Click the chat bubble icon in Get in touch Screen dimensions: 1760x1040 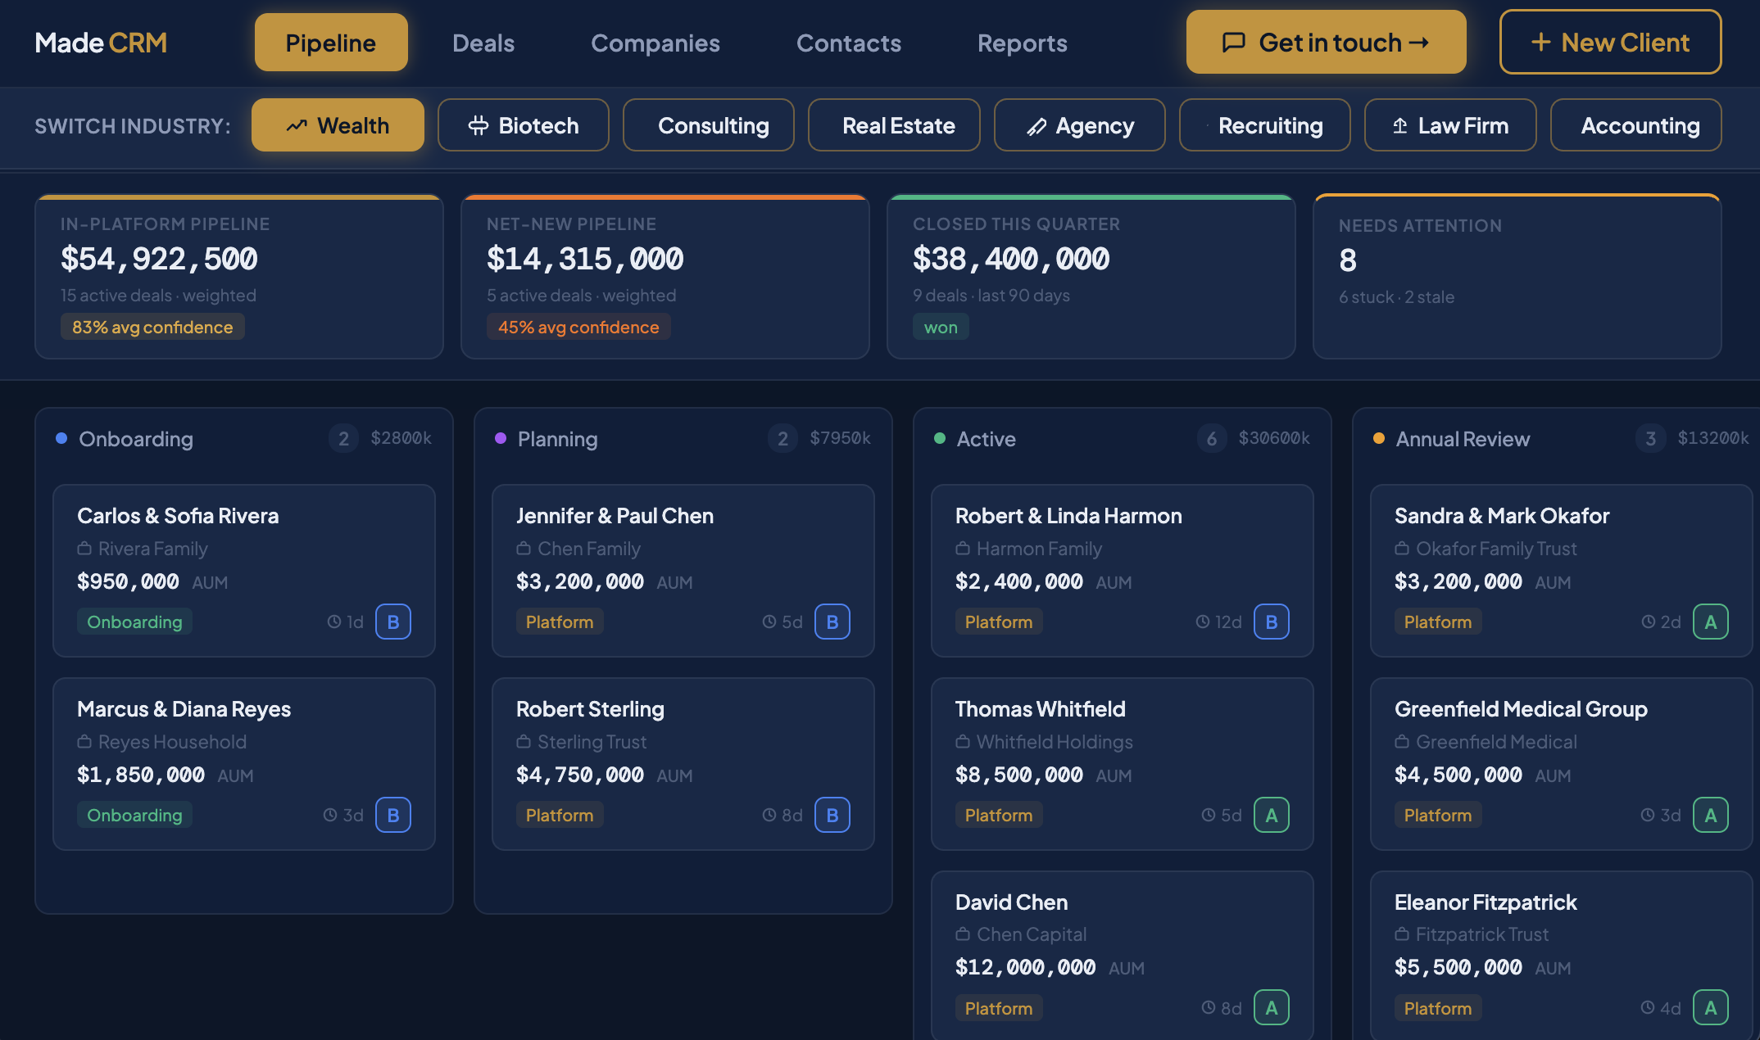coord(1233,43)
